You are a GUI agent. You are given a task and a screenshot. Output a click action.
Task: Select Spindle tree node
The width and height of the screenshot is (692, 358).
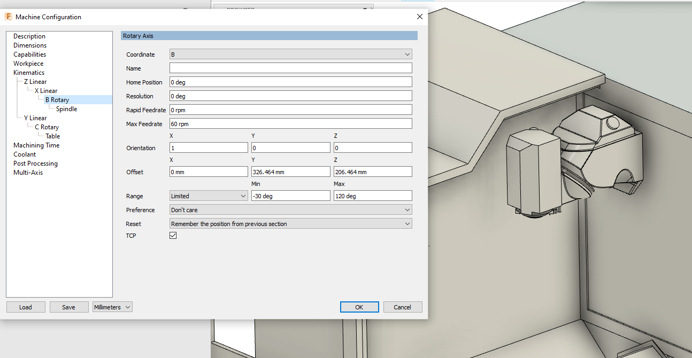pos(67,109)
